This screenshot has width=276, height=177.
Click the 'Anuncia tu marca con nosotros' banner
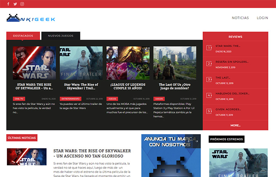pyautogui.click(x=171, y=156)
